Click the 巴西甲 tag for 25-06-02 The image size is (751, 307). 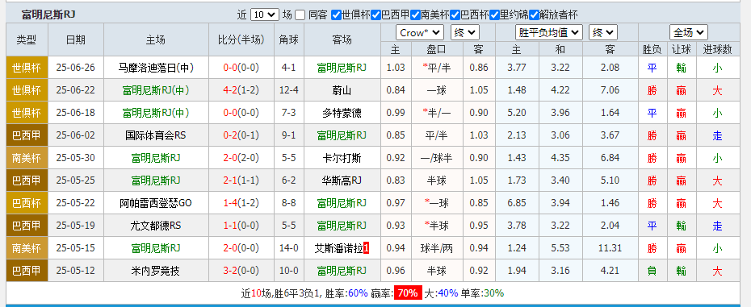point(27,135)
